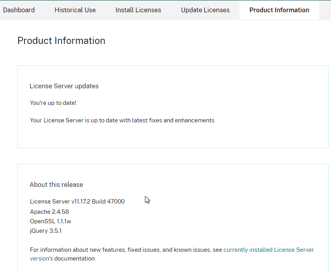
Task: Click the empty tab strip beyond Product Information
Action: (325, 10)
